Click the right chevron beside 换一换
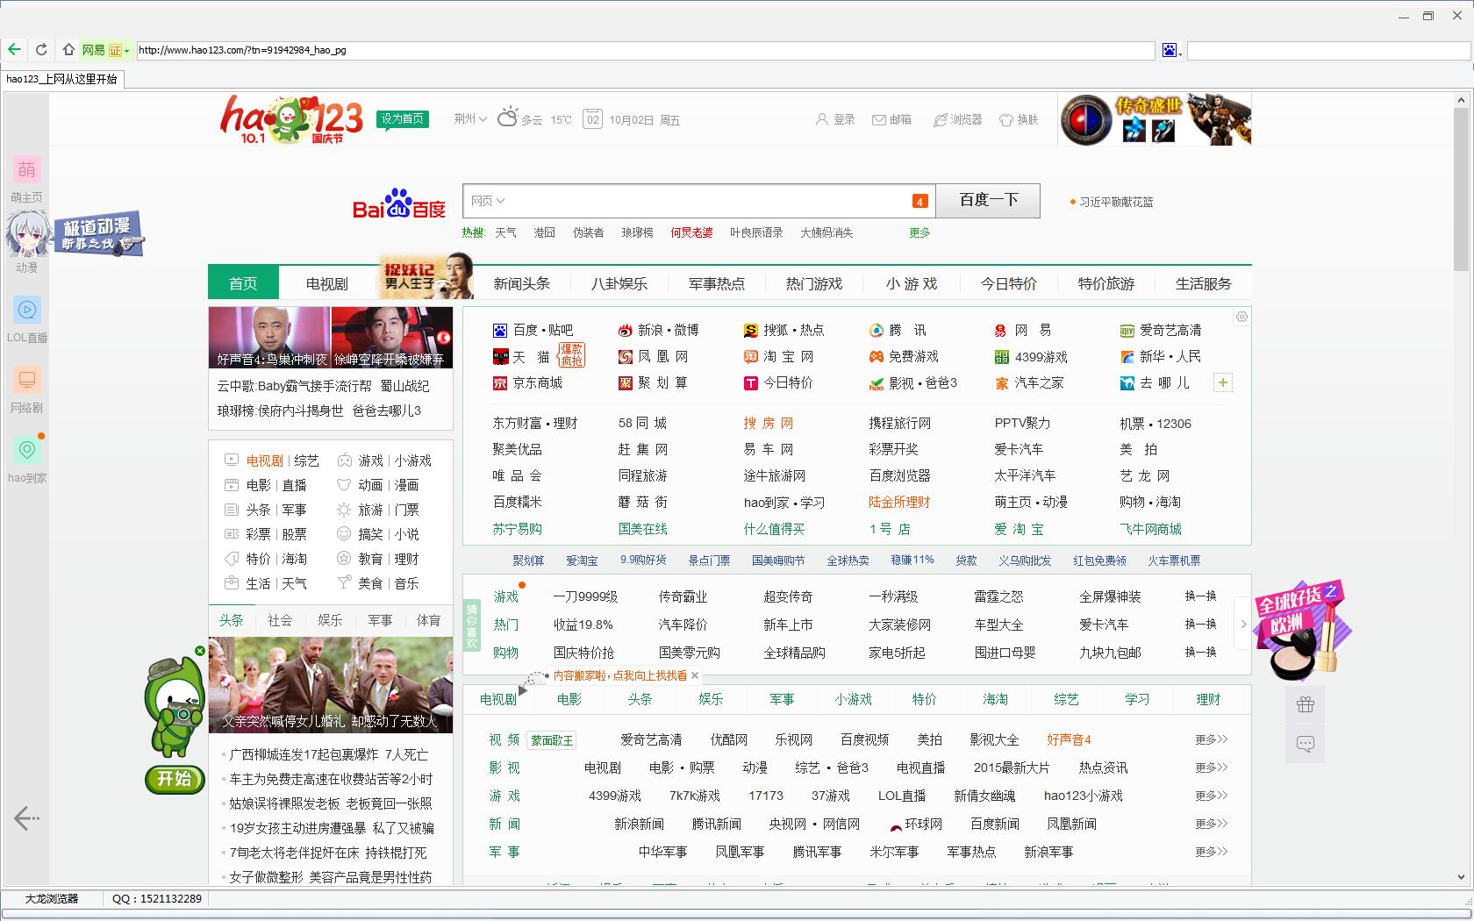The height and width of the screenshot is (921, 1474). (x=1243, y=624)
